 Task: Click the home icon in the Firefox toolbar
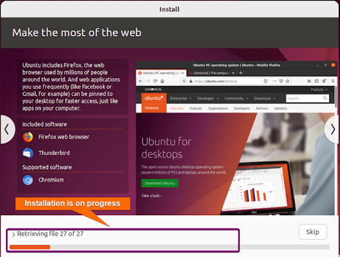(163, 81)
